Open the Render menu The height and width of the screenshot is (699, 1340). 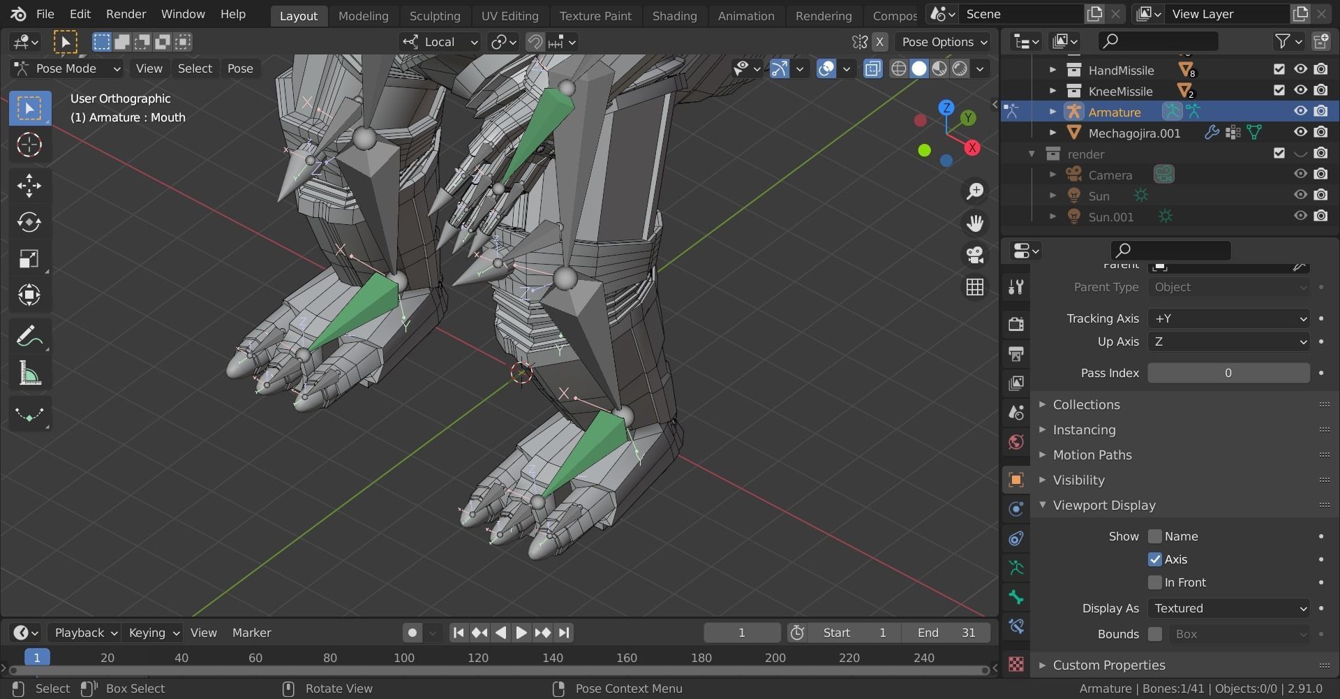126,14
